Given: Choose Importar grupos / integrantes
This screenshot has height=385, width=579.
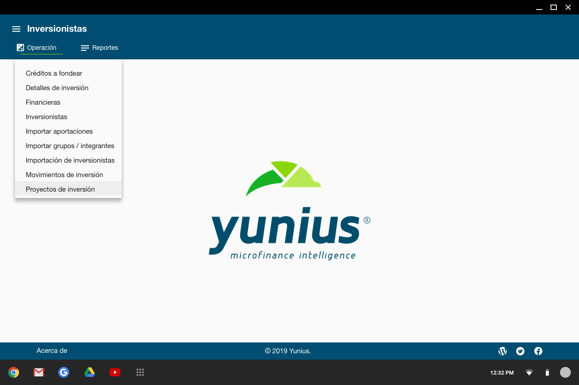Looking at the screenshot, I should coord(70,146).
